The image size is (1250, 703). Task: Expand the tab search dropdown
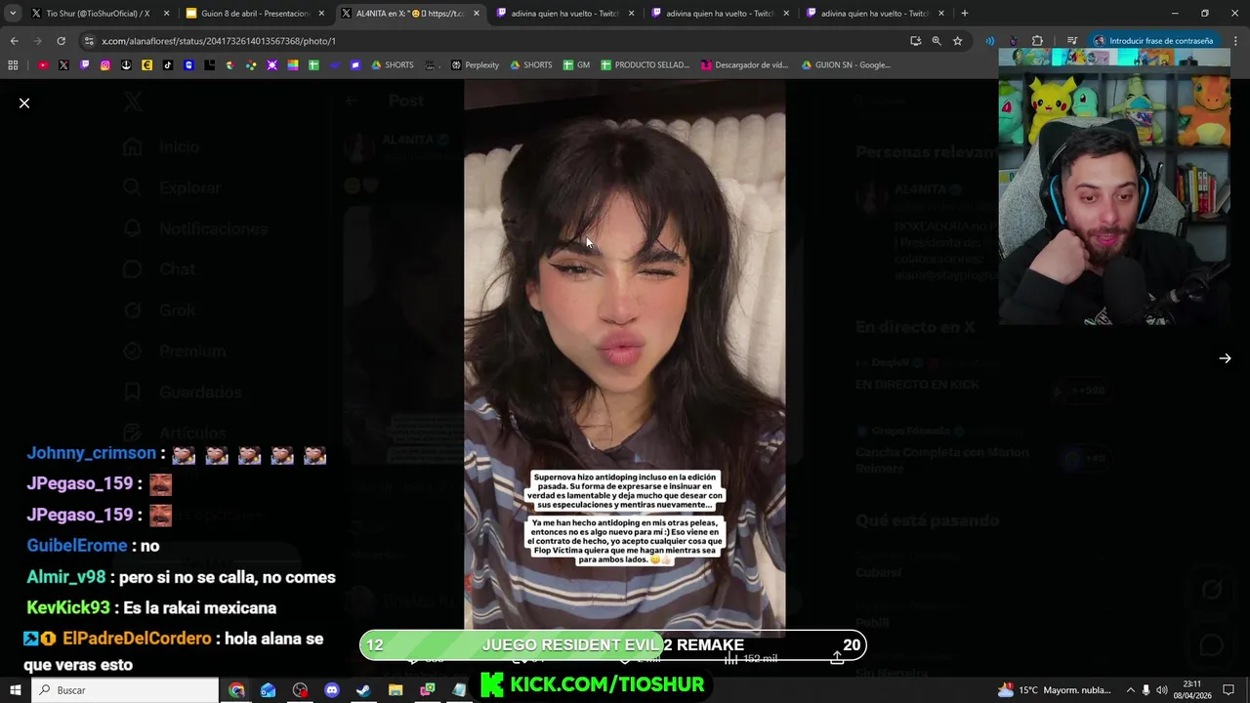[13, 14]
